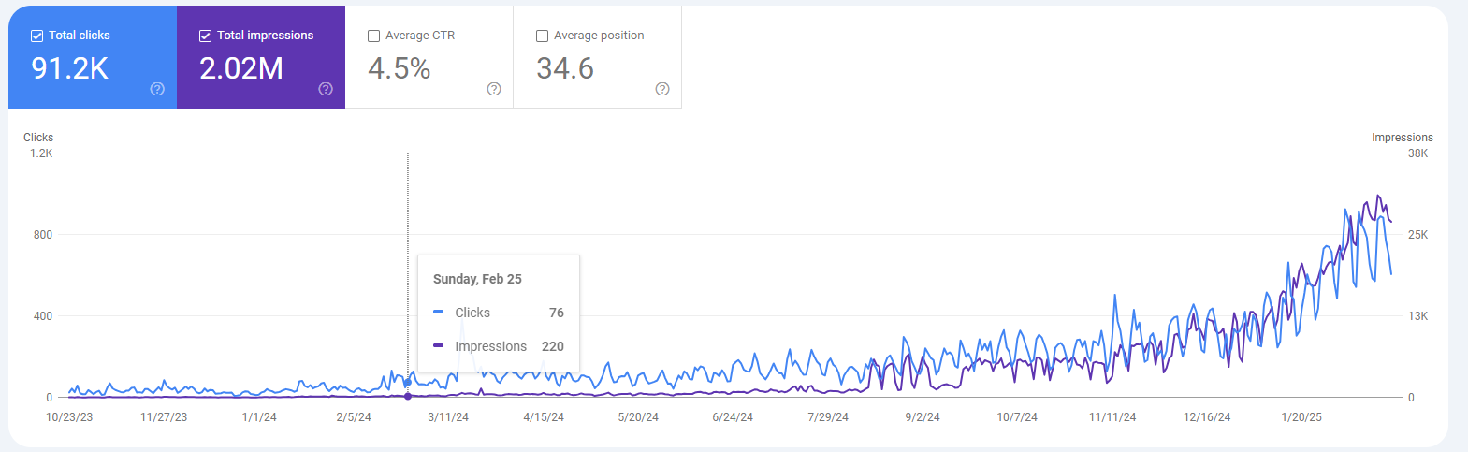This screenshot has width=1468, height=452.
Task: Enable the Average position checkbox
Action: tap(542, 36)
